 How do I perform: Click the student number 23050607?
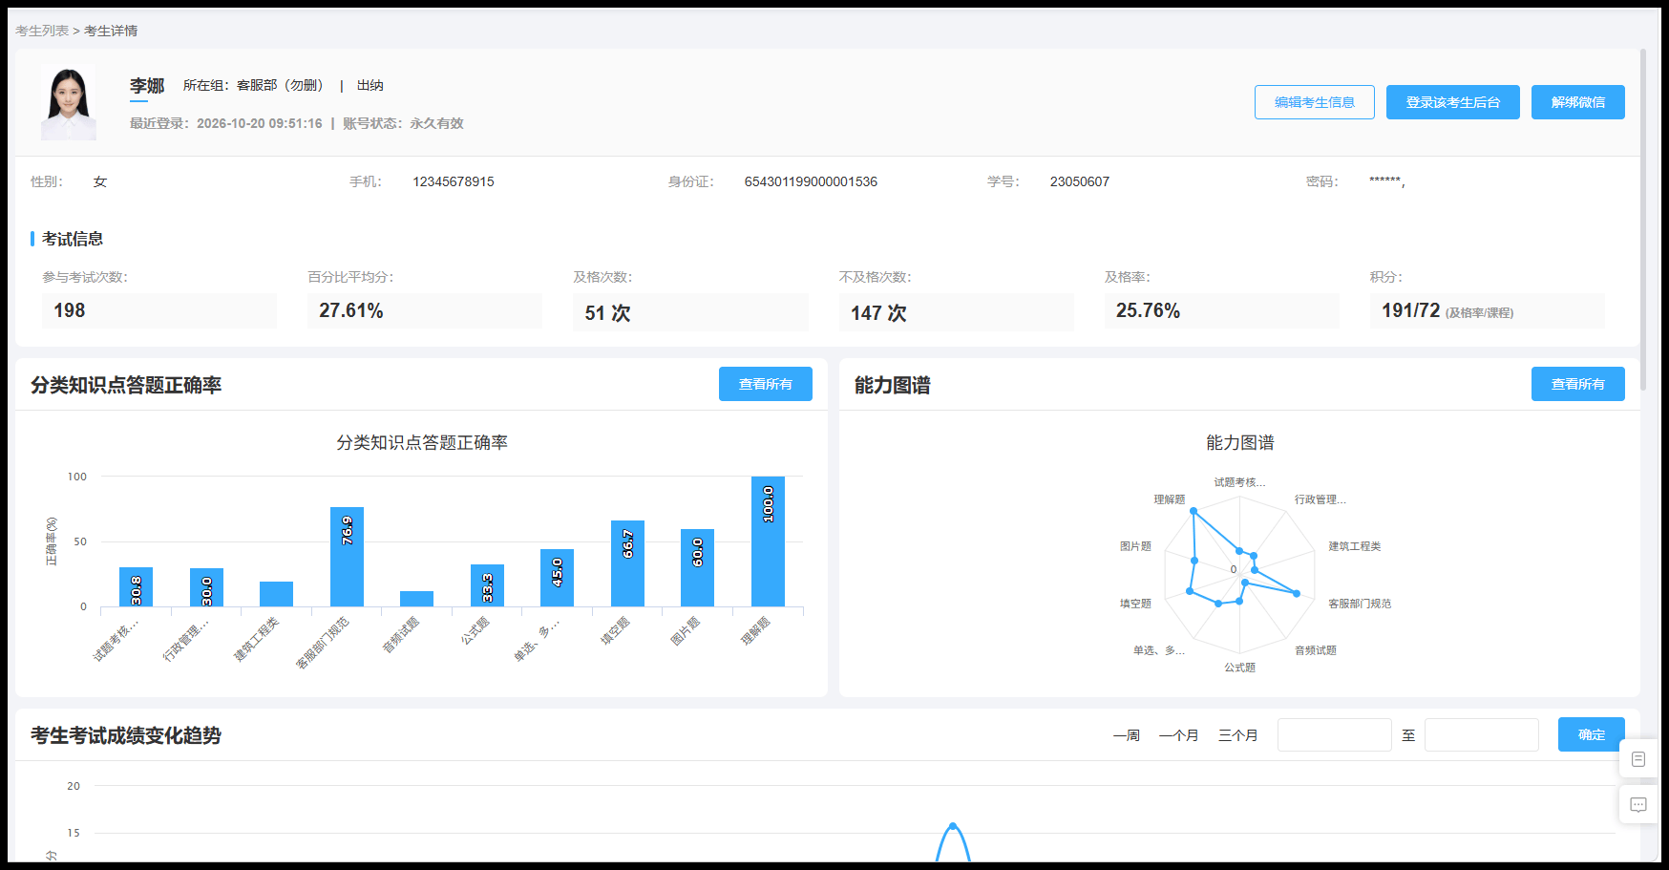click(x=1080, y=181)
